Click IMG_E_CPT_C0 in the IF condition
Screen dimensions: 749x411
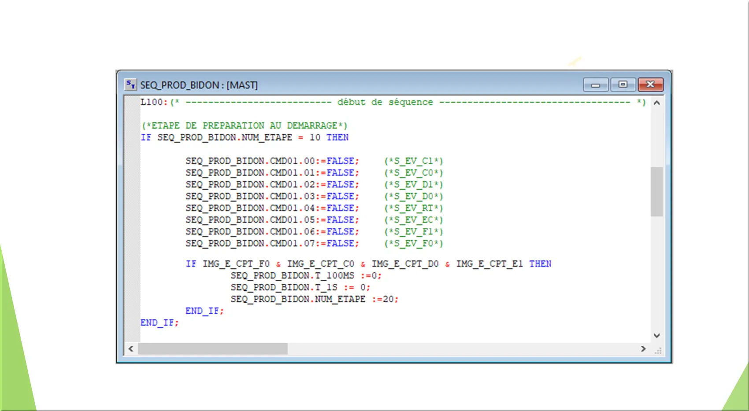tap(321, 264)
